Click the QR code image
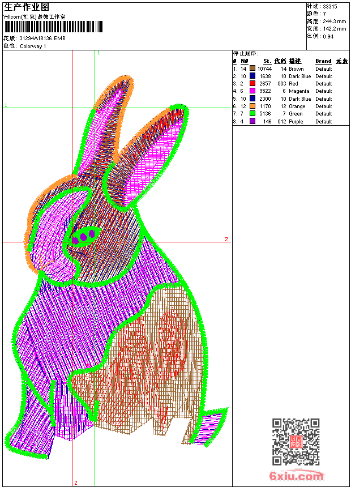Screen dimensions: 351x487 pos(296,441)
